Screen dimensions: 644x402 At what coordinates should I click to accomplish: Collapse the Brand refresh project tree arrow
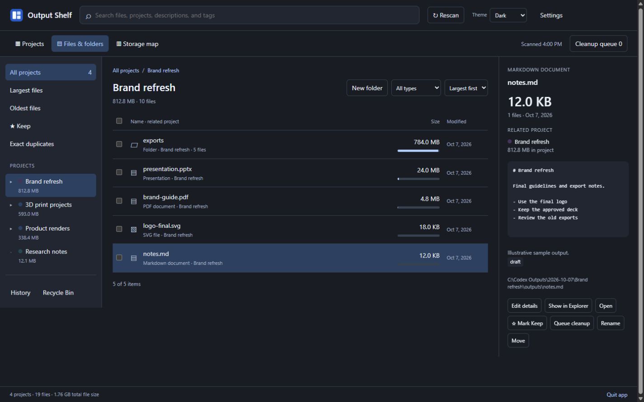pos(11,182)
